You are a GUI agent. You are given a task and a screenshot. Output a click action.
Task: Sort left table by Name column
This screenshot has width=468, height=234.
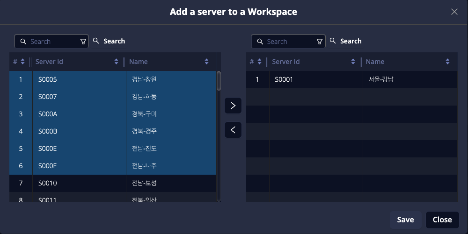pos(206,62)
